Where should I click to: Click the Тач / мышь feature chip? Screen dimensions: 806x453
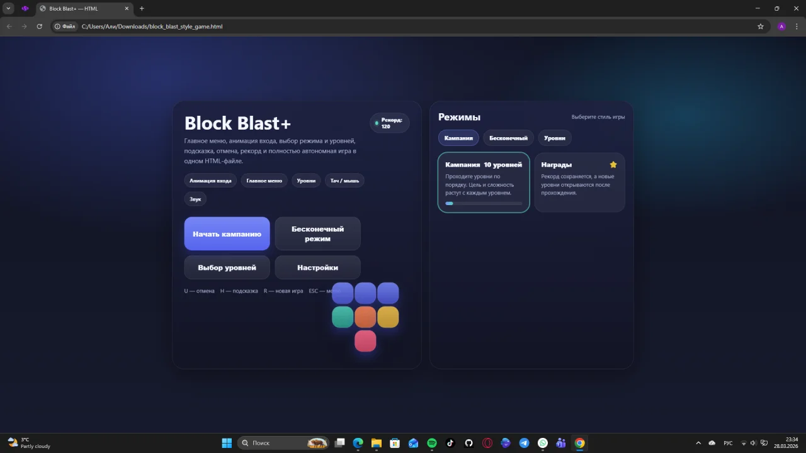(345, 181)
